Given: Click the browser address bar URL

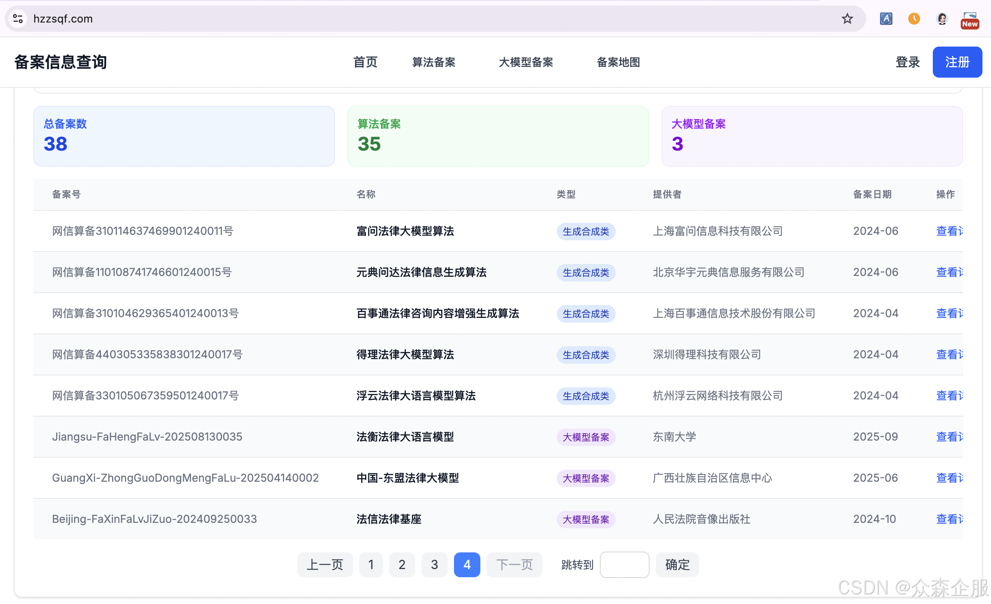Looking at the screenshot, I should pos(63,19).
